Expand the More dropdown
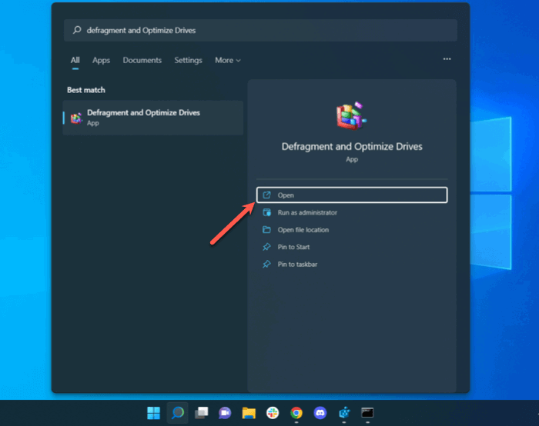This screenshot has width=539, height=426. pyautogui.click(x=228, y=60)
